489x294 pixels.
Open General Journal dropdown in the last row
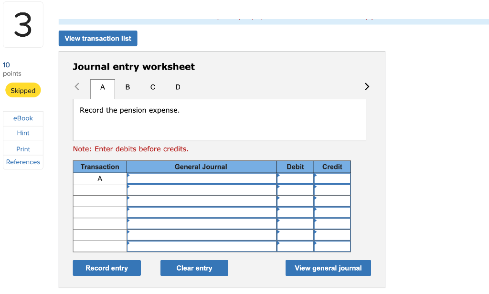(202, 246)
